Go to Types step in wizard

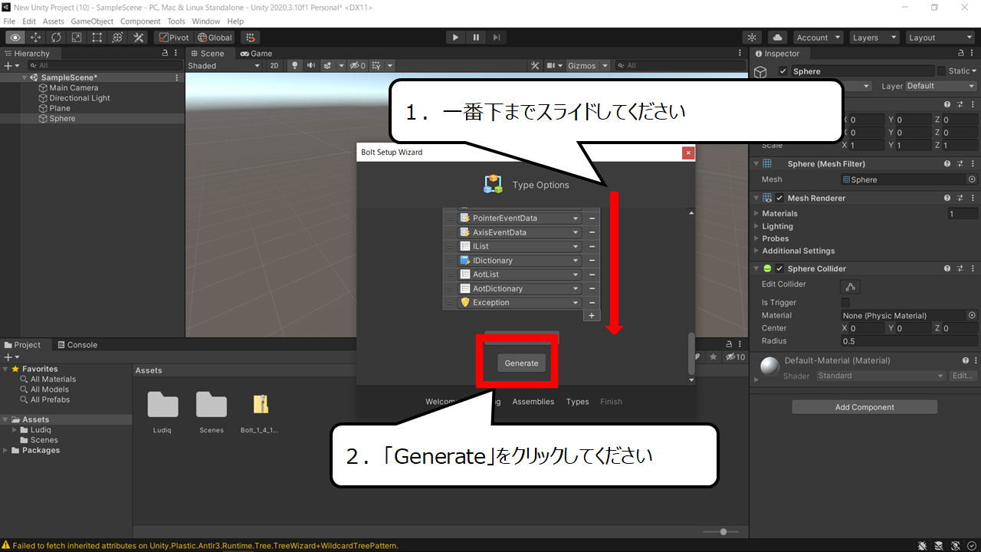coord(577,402)
